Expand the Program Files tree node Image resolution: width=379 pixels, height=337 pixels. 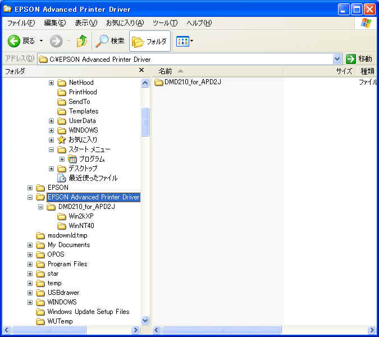point(30,264)
